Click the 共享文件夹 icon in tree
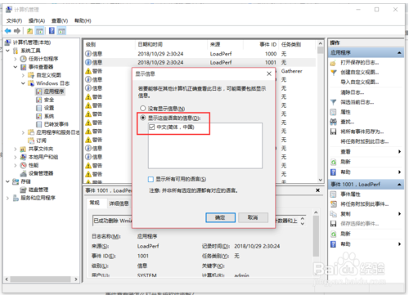The height and width of the screenshot is (295, 409). 24,149
